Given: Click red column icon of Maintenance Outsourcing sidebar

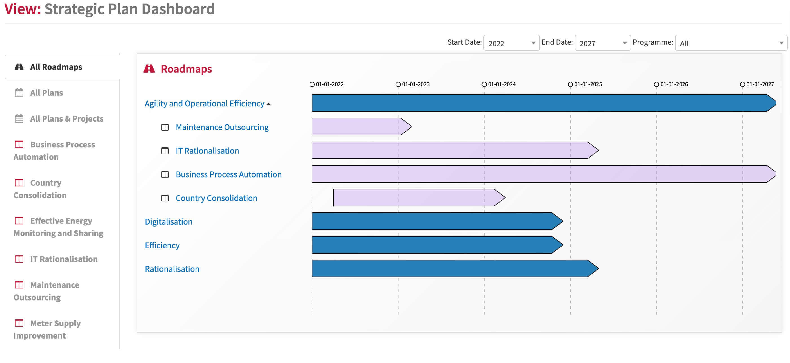Looking at the screenshot, I should [19, 284].
